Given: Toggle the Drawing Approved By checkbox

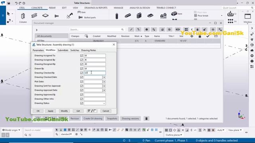Looking at the screenshot, I should 81,95.
